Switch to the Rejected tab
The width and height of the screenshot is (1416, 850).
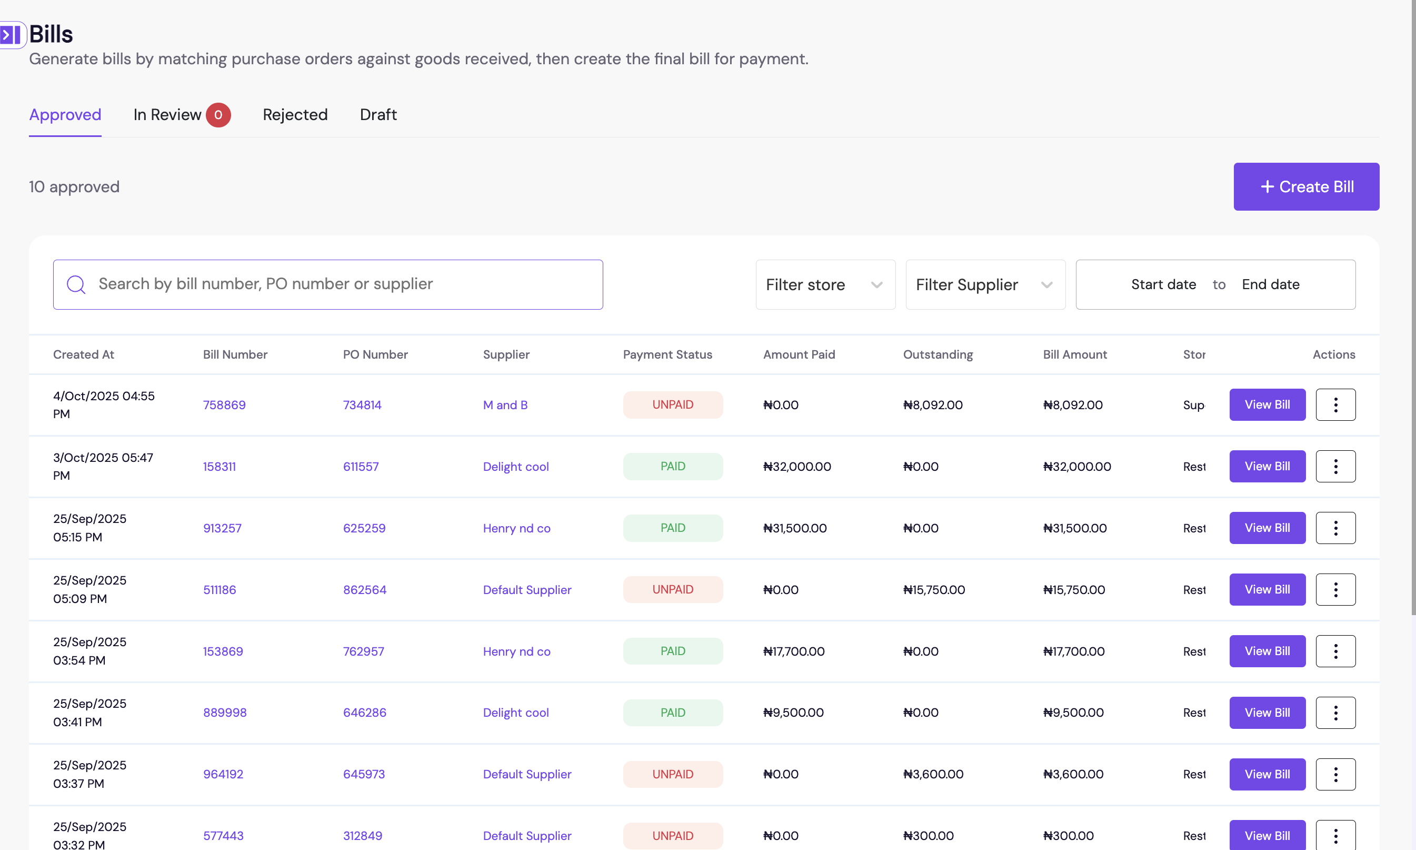[x=295, y=115]
